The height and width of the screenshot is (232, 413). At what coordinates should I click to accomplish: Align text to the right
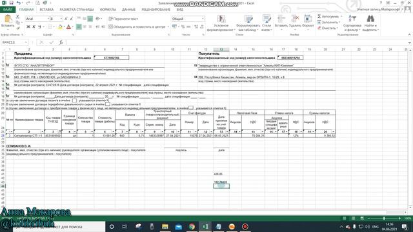90,26
